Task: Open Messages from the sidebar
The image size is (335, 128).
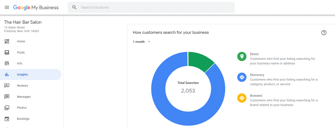Action: pyautogui.click(x=31, y=97)
